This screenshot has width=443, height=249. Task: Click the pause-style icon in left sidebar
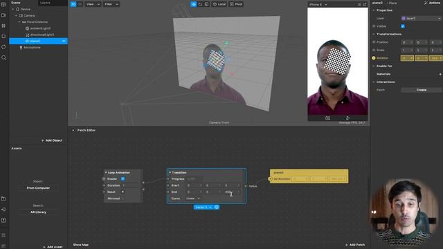click(3, 26)
